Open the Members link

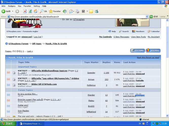(138, 31)
